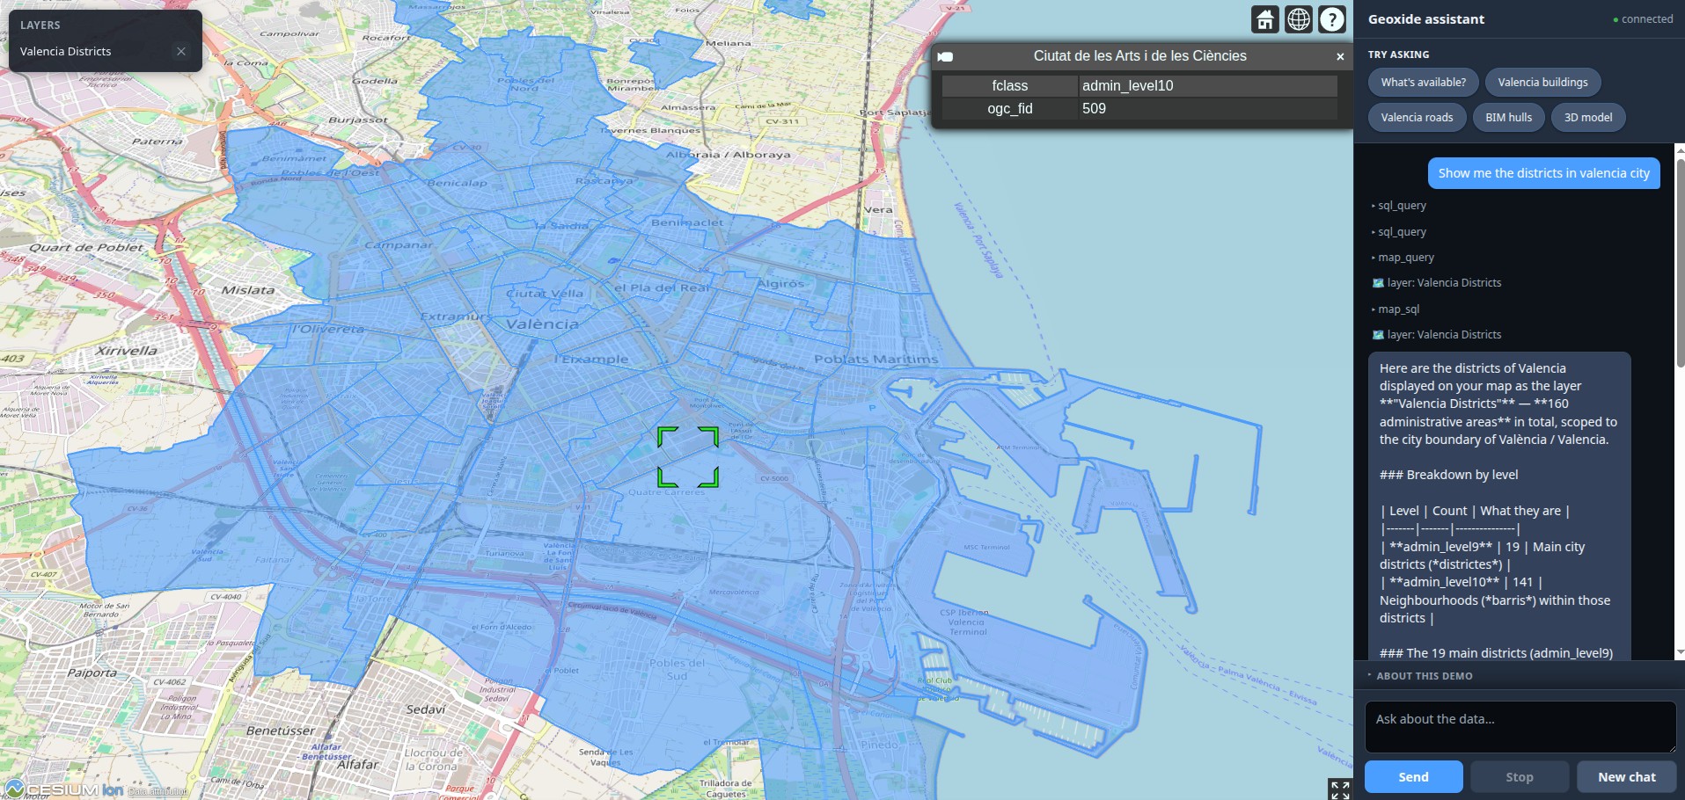The height and width of the screenshot is (800, 1685).
Task: Click the fclass attribute cell
Action: (1009, 85)
